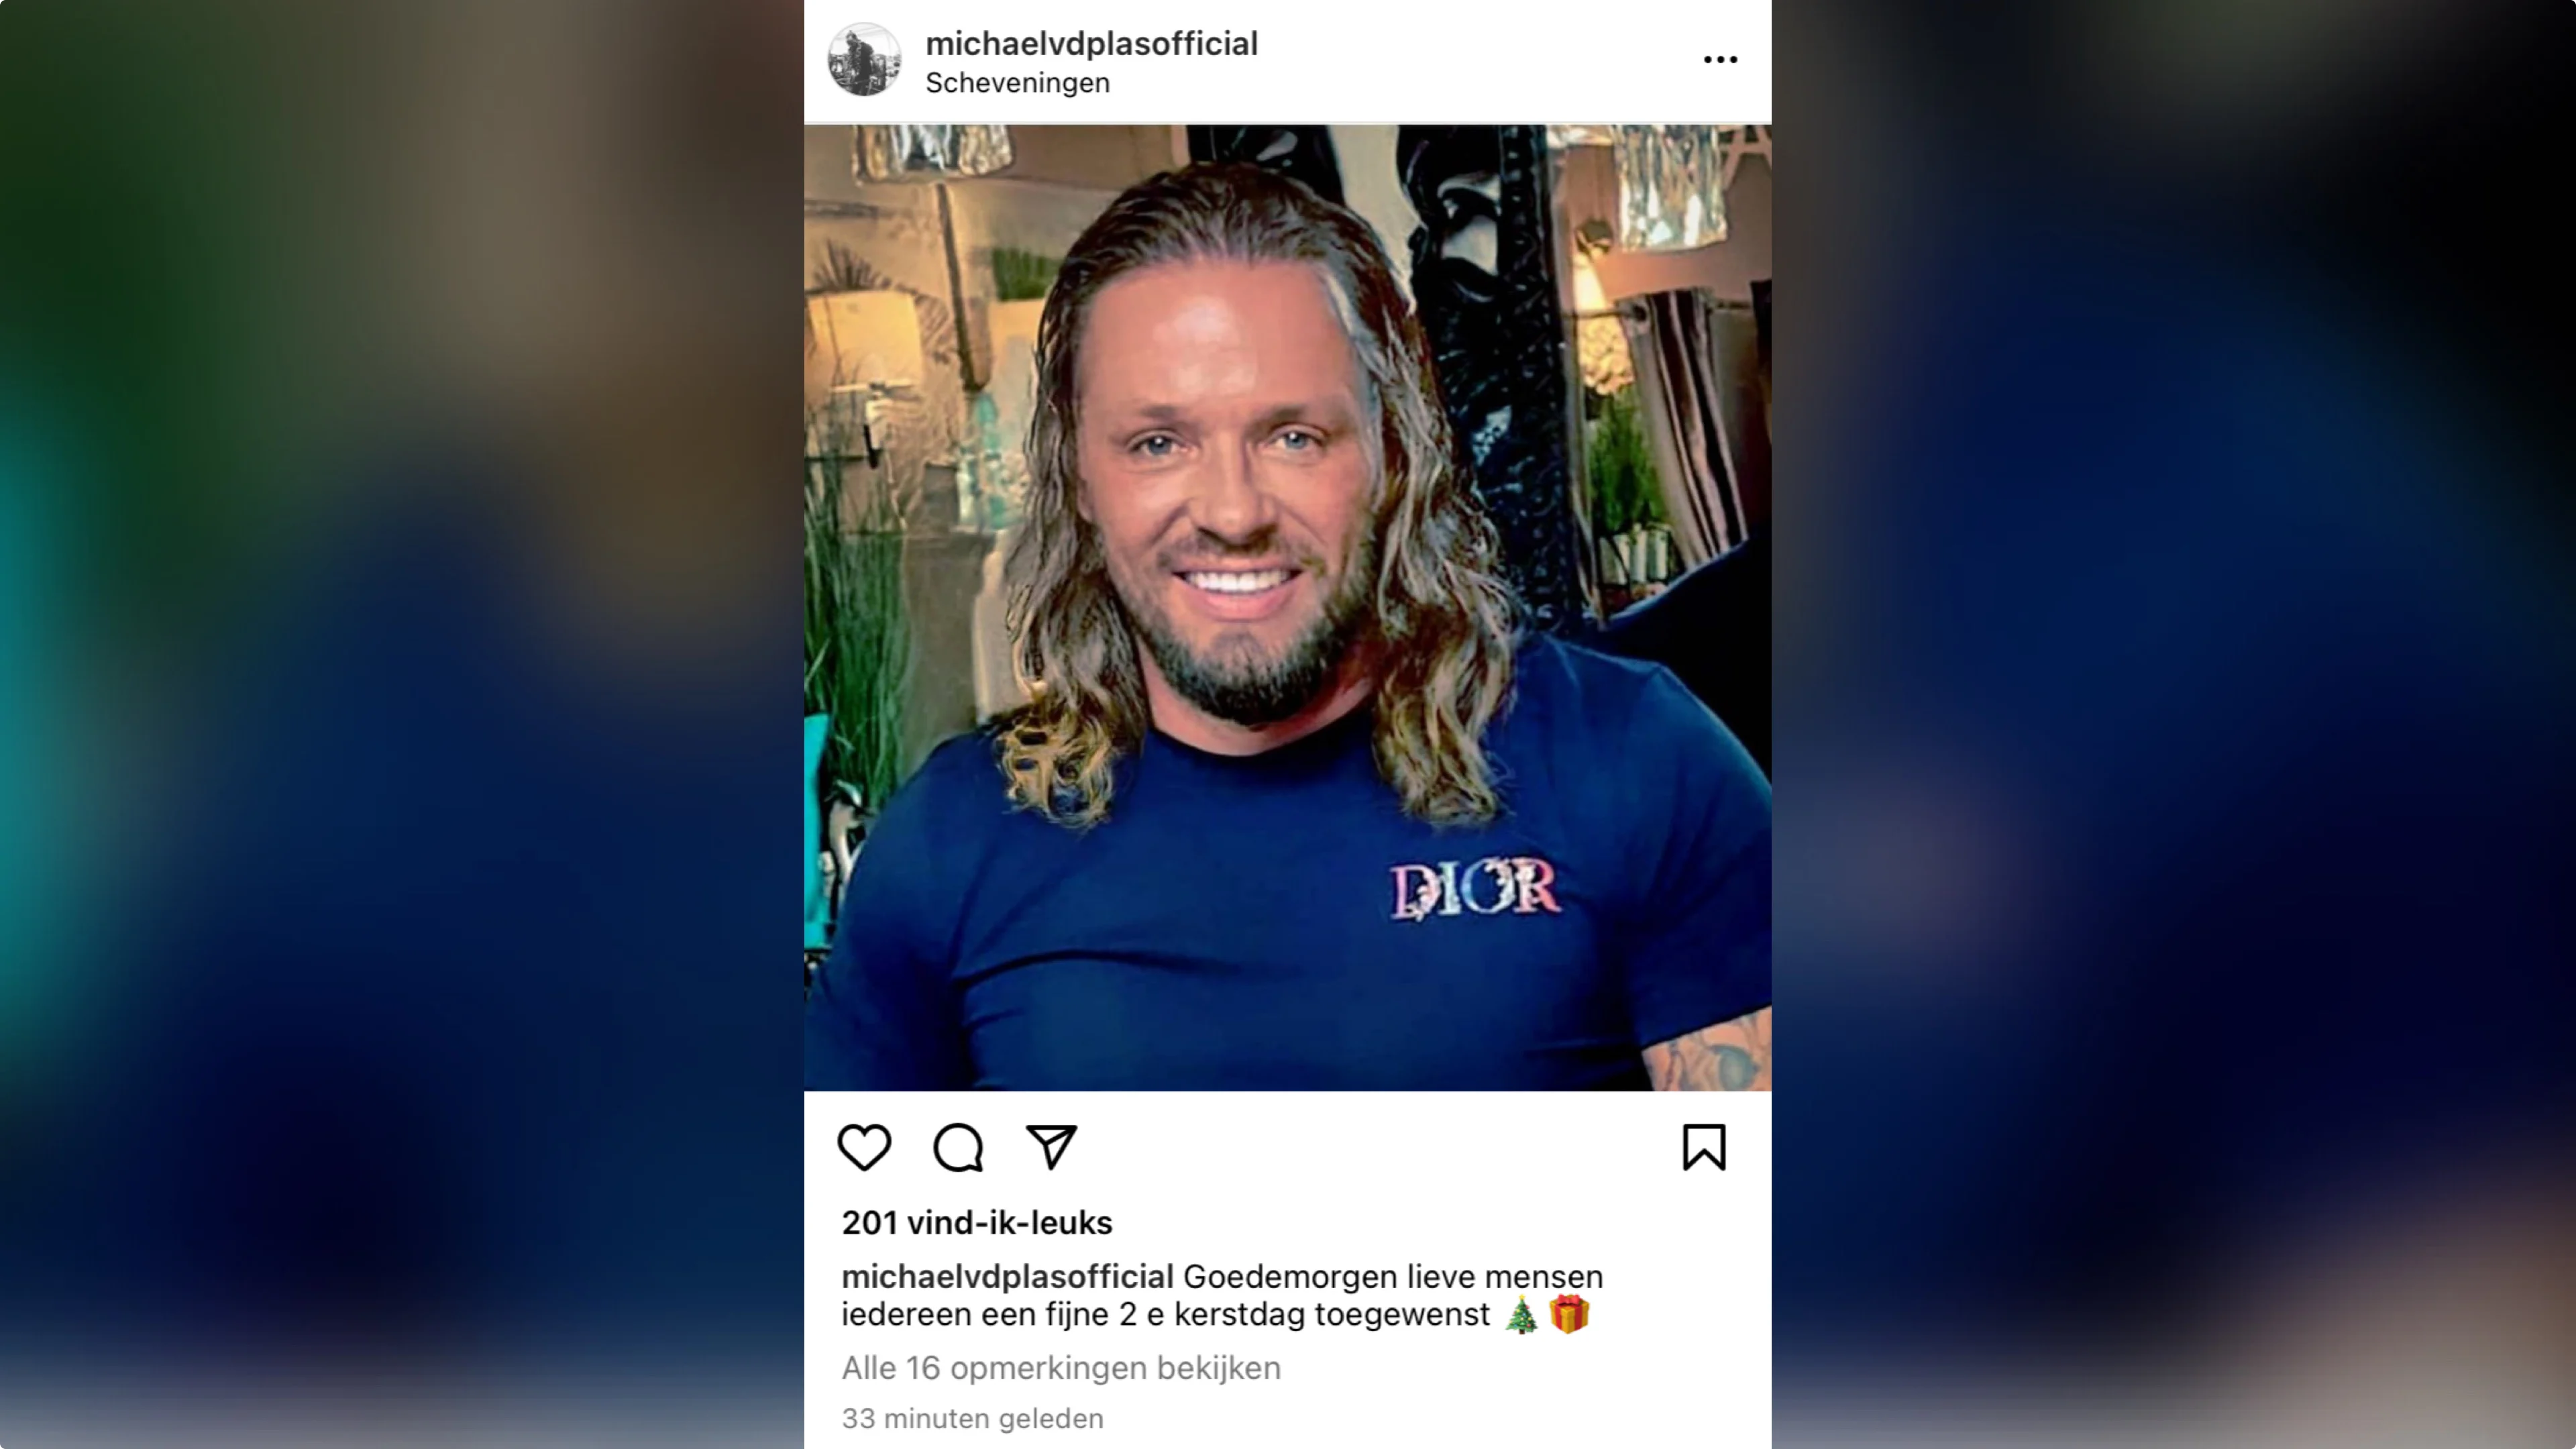Click the blurred background right of the post
Image resolution: width=2576 pixels, height=1449 pixels.
(x=2173, y=724)
